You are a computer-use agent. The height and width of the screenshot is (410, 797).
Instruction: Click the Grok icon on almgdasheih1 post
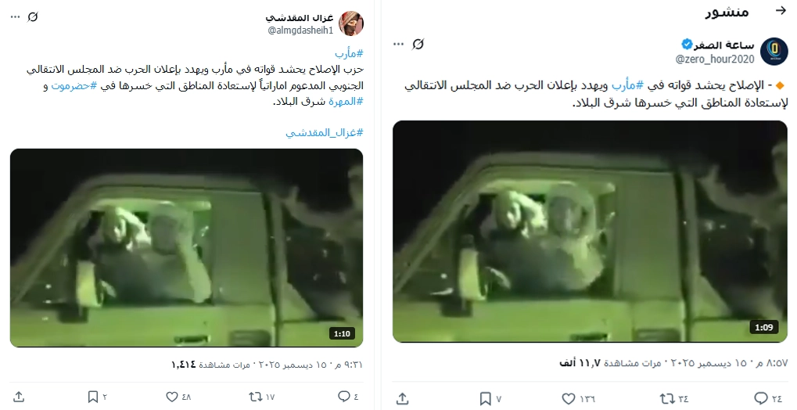[x=33, y=16]
